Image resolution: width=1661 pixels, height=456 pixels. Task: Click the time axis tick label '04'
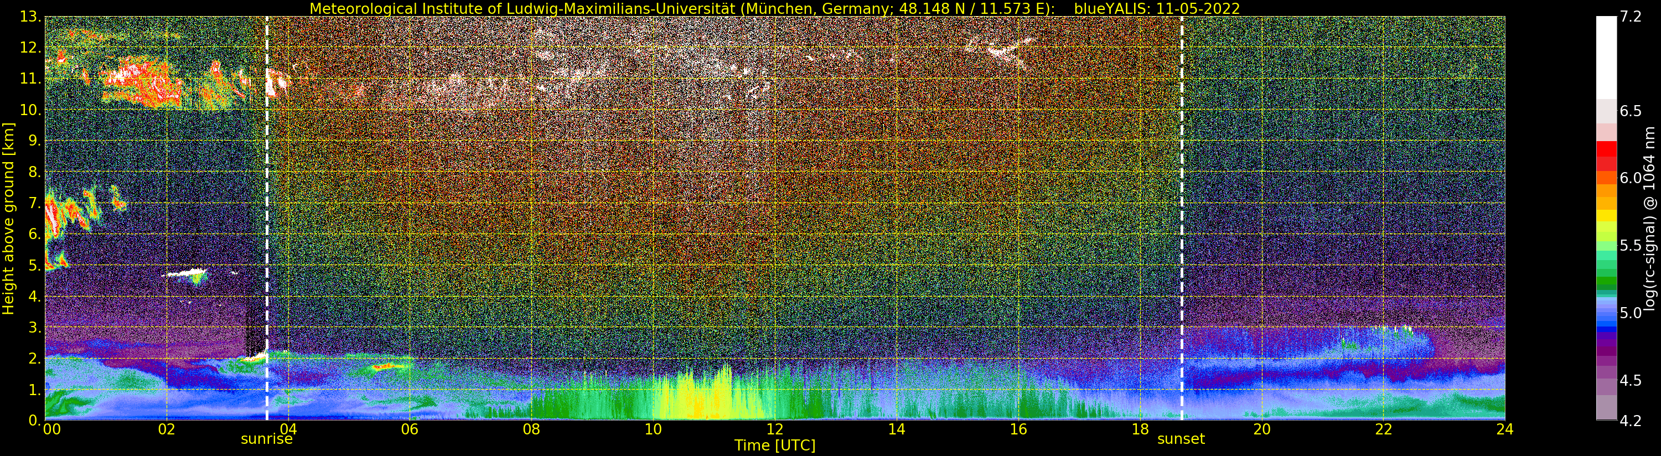[288, 429]
